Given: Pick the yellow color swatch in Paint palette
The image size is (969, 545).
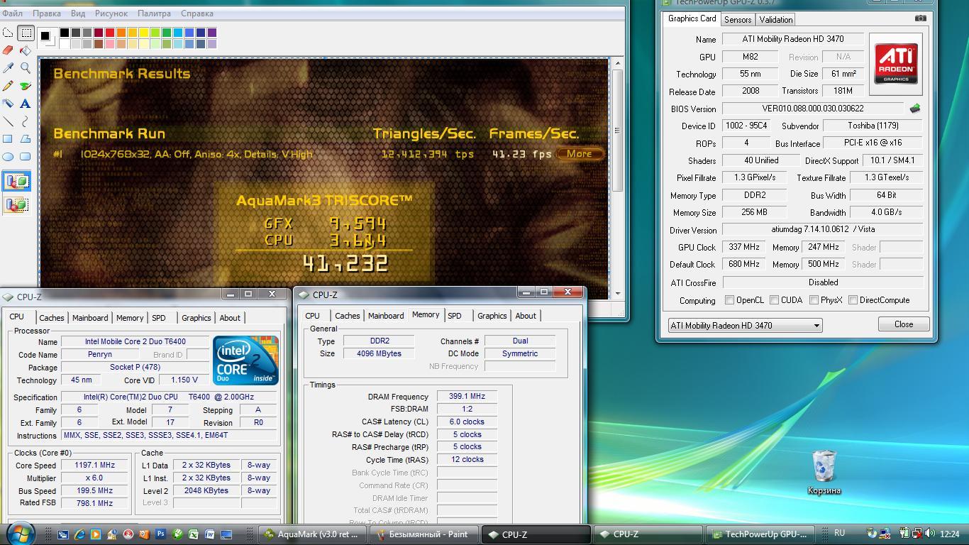Looking at the screenshot, I should [x=144, y=32].
